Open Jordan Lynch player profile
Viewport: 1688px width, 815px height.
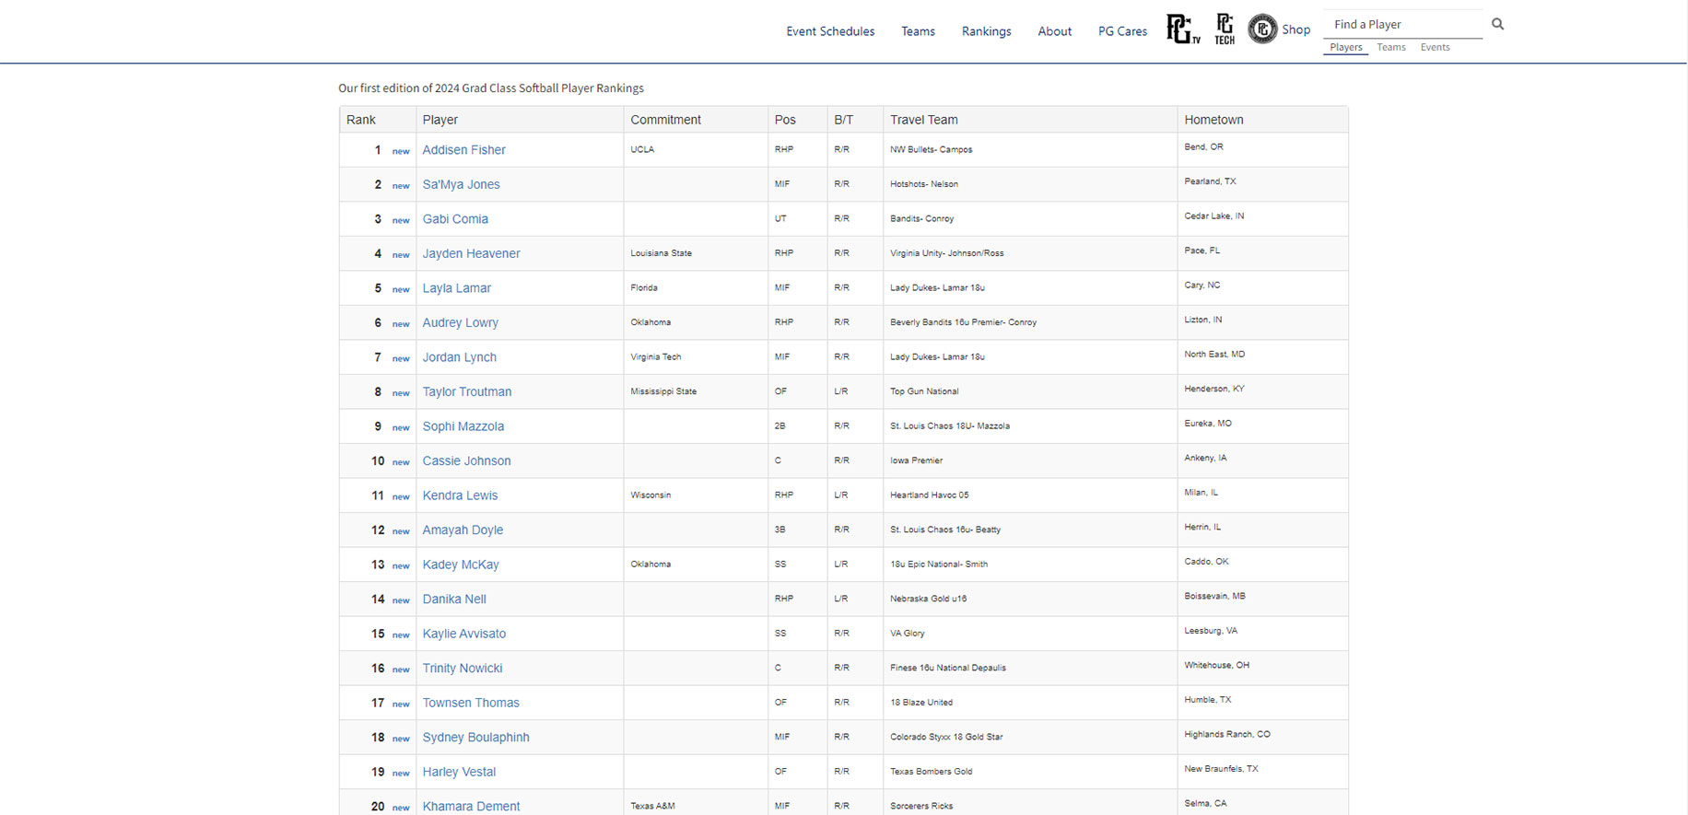click(459, 356)
